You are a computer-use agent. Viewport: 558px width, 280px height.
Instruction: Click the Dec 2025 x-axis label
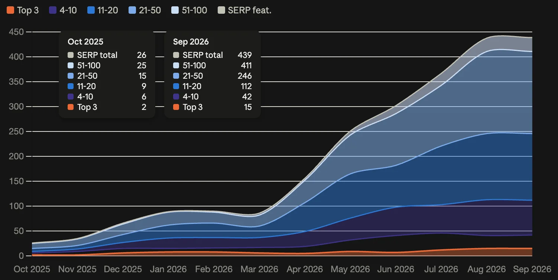click(x=123, y=269)
